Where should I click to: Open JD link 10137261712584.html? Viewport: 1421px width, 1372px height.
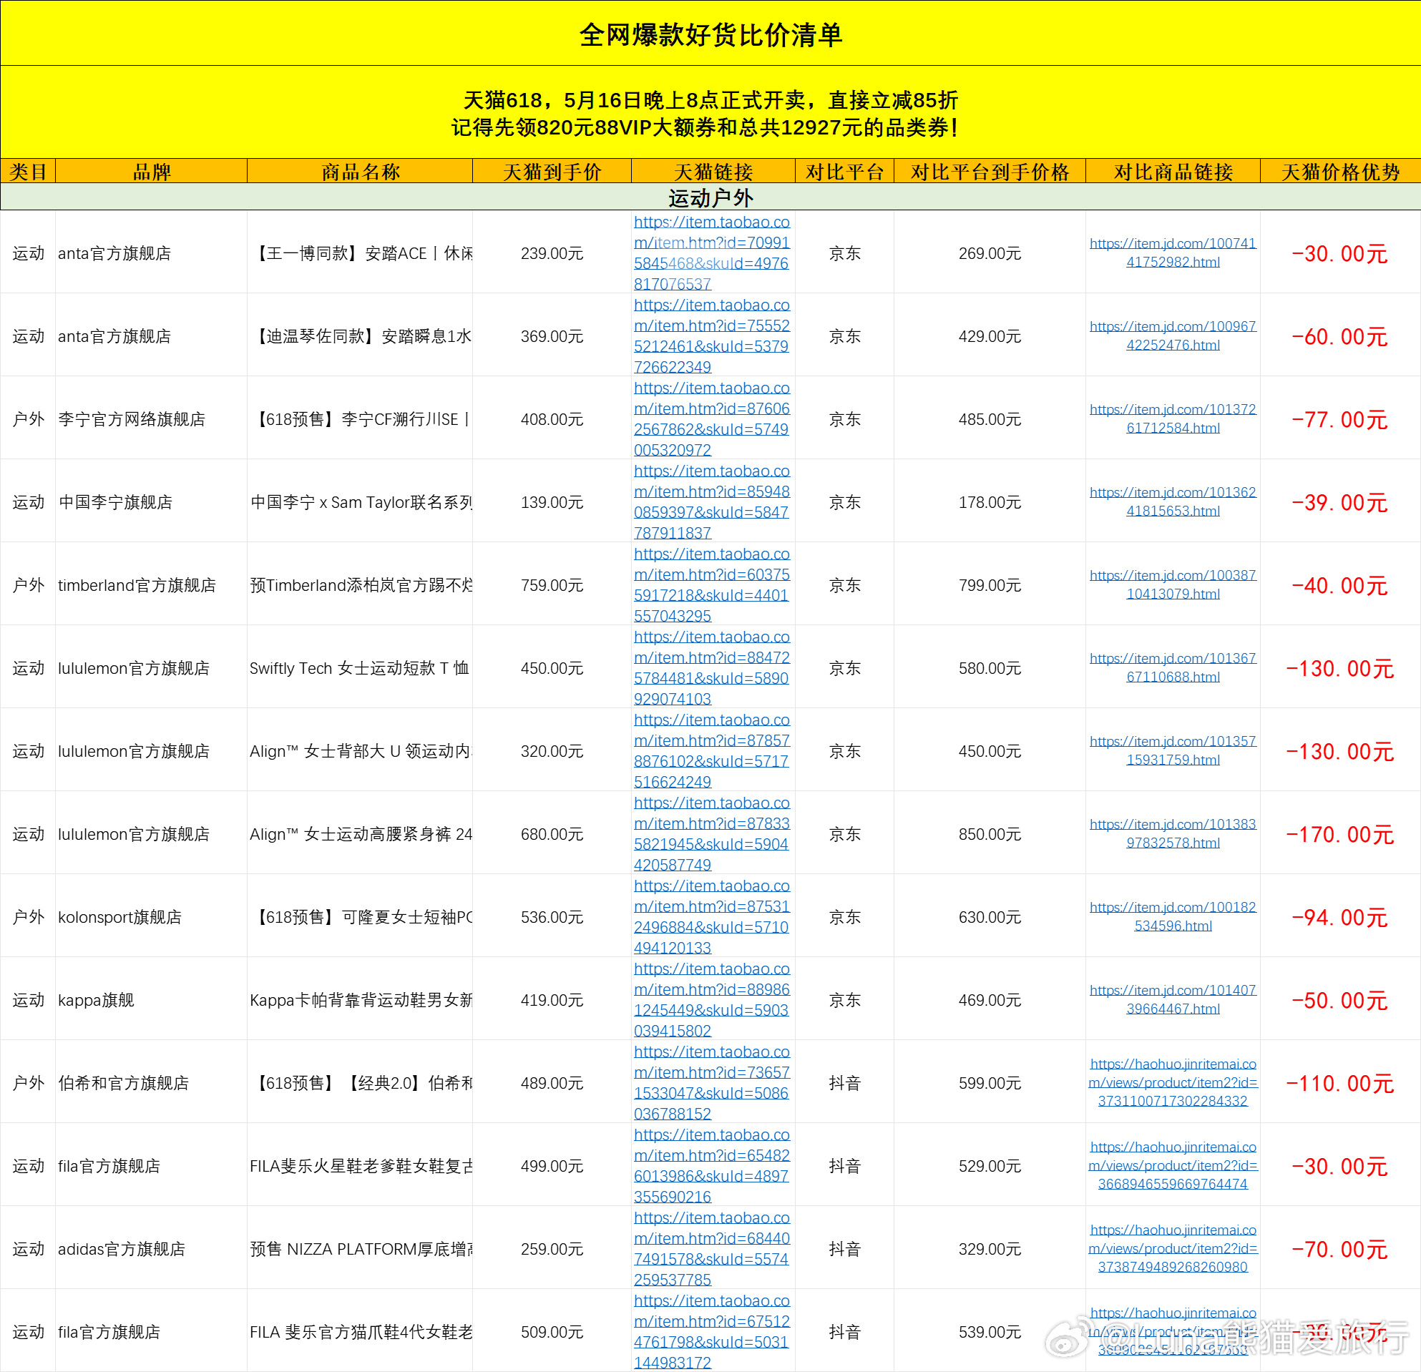click(1172, 418)
